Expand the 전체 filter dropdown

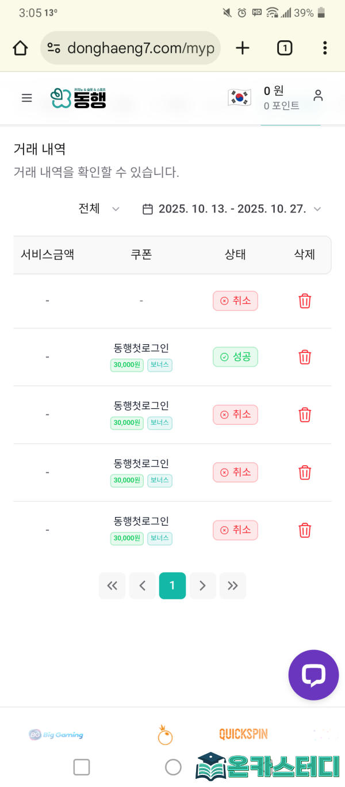[x=99, y=209]
